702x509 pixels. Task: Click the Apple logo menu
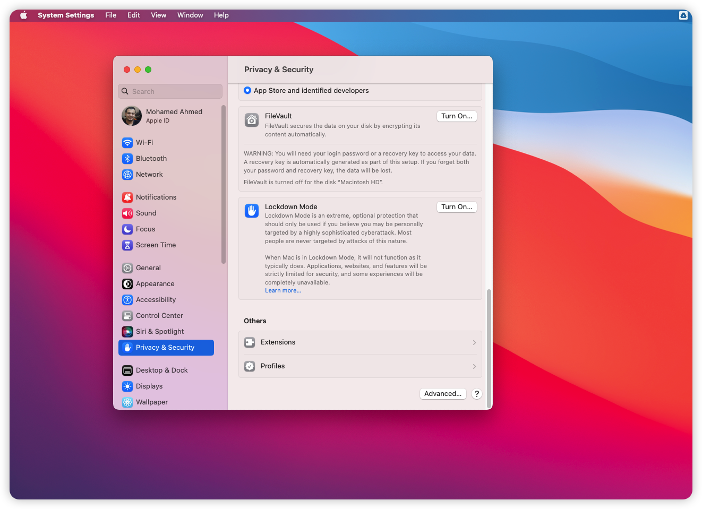(24, 15)
